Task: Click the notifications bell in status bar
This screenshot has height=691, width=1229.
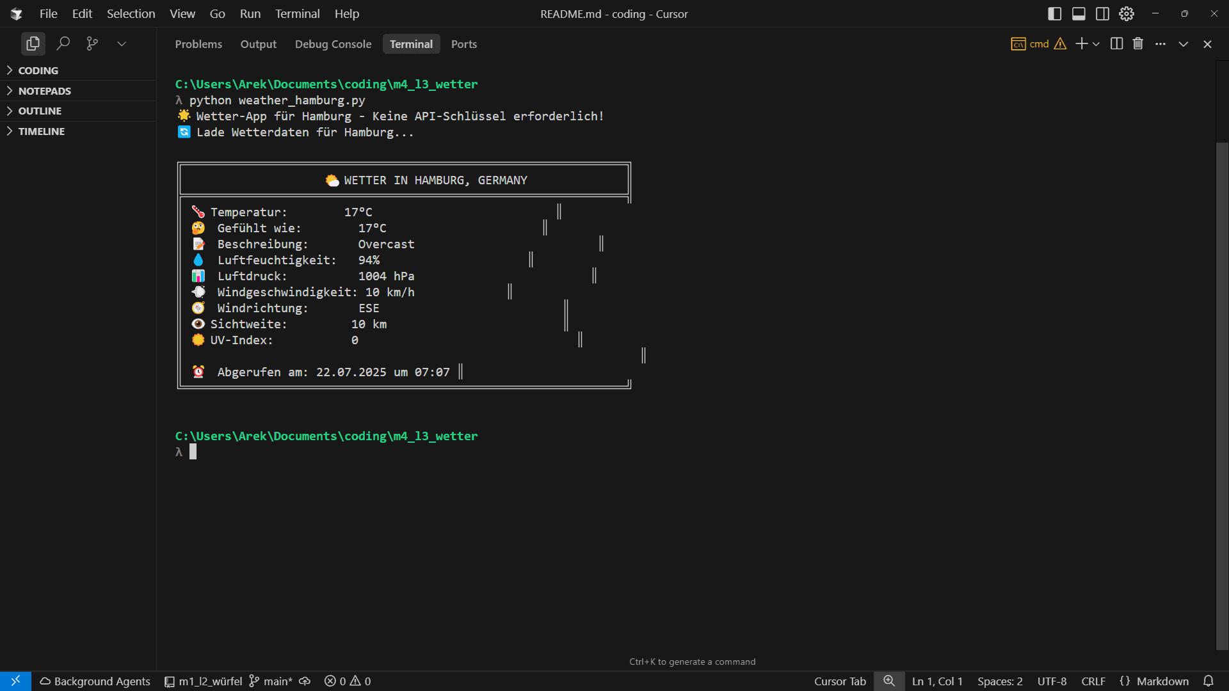Action: click(1209, 681)
